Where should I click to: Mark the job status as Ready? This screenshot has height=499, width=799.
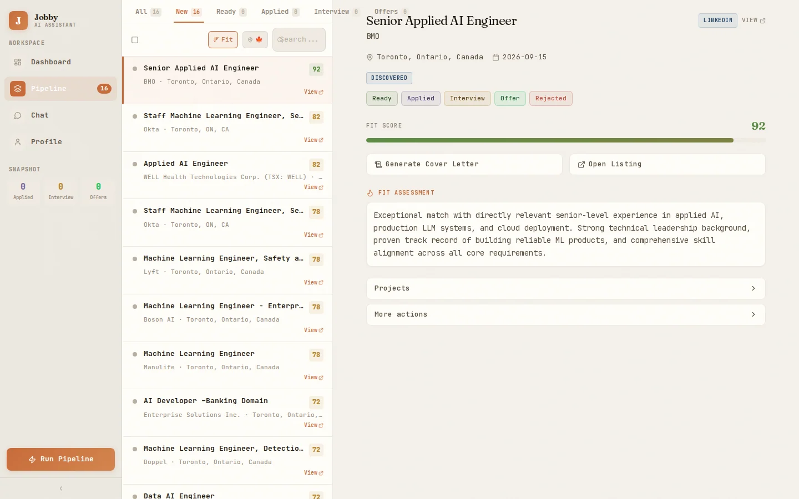[x=382, y=99]
